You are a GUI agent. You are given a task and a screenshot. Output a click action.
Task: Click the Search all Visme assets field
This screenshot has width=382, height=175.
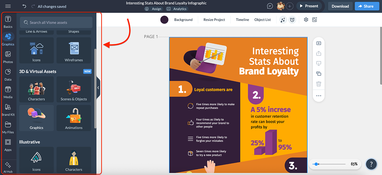tap(56, 23)
